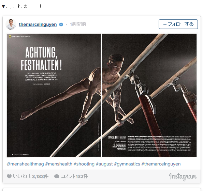This screenshot has height=191, width=203.
Task: Open the left magazine page image
Action: point(54,95)
